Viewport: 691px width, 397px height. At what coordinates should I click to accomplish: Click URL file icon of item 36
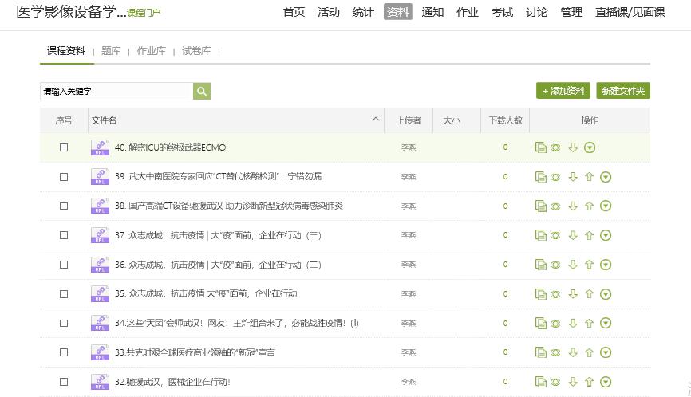[x=100, y=265]
